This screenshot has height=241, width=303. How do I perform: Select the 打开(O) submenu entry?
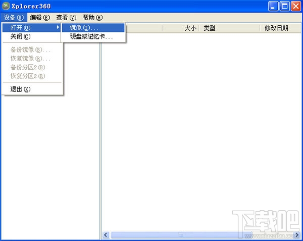point(31,28)
